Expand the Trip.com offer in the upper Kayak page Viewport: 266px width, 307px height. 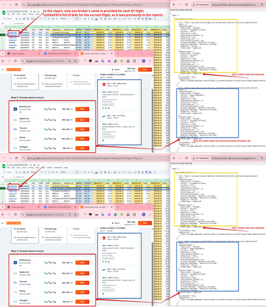pos(93,129)
